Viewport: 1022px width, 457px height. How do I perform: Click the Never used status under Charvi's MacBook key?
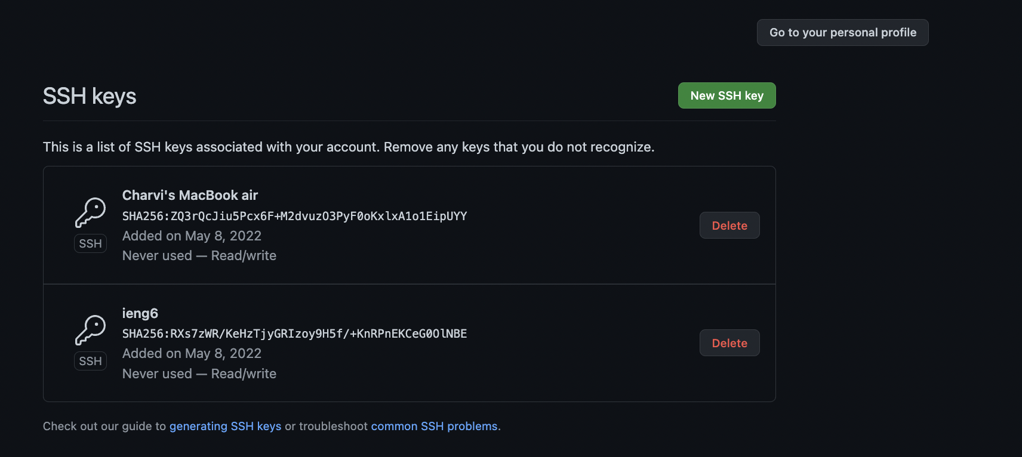click(x=157, y=255)
